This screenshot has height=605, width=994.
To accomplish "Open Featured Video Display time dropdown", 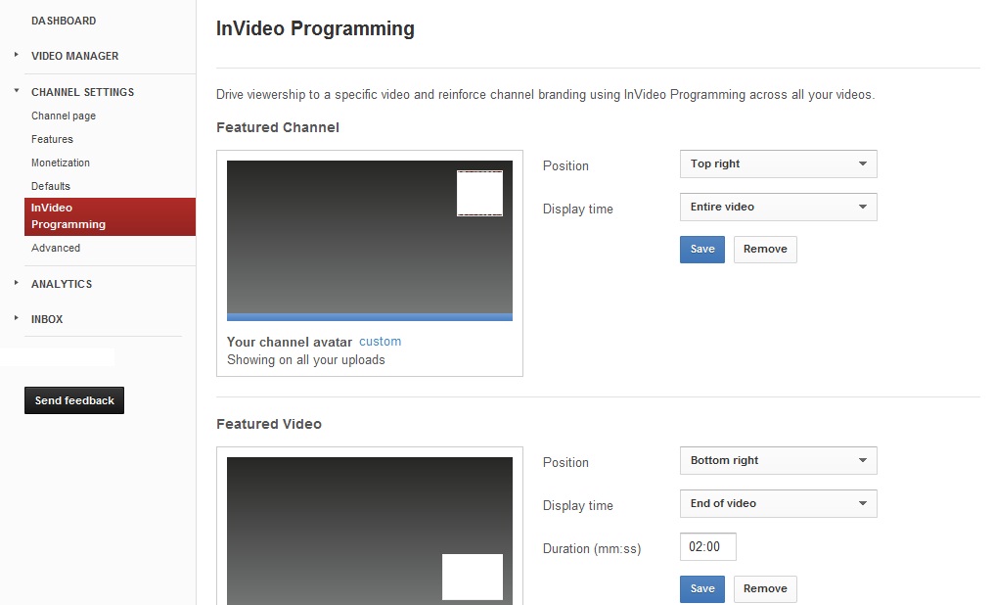I will coord(779,503).
